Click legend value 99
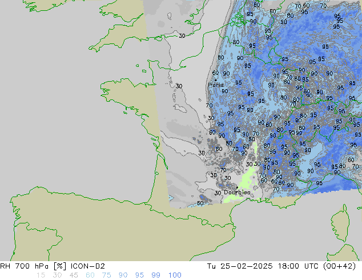The width and height of the screenshot is (362, 280). click(156, 275)
